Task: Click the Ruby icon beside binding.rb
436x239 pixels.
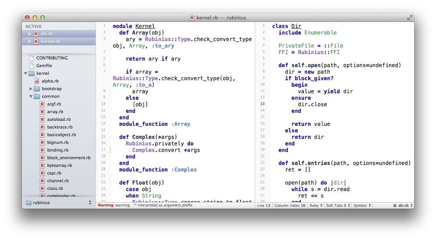Action: [42, 150]
